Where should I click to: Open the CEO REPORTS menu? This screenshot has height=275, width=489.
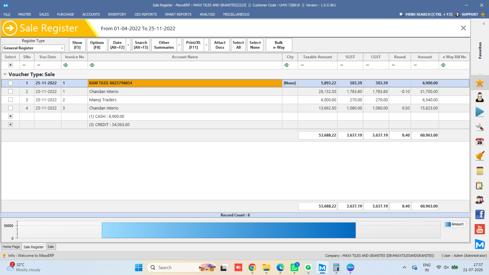pos(145,14)
